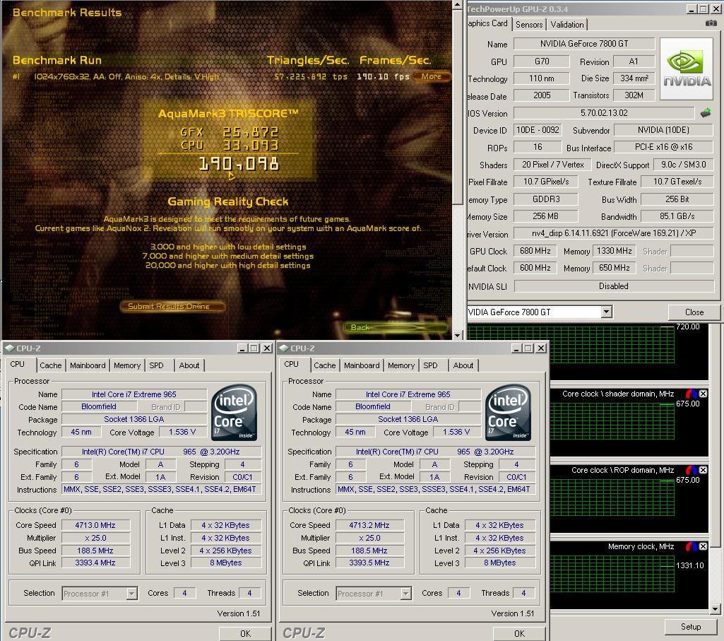Close the Memory clock graph
The height and width of the screenshot is (641, 724).
[x=703, y=546]
